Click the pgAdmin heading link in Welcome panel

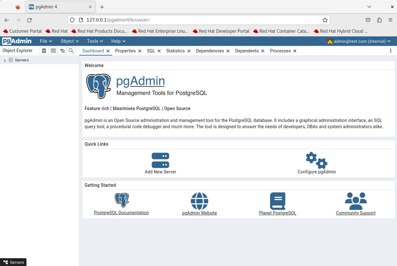pos(140,81)
